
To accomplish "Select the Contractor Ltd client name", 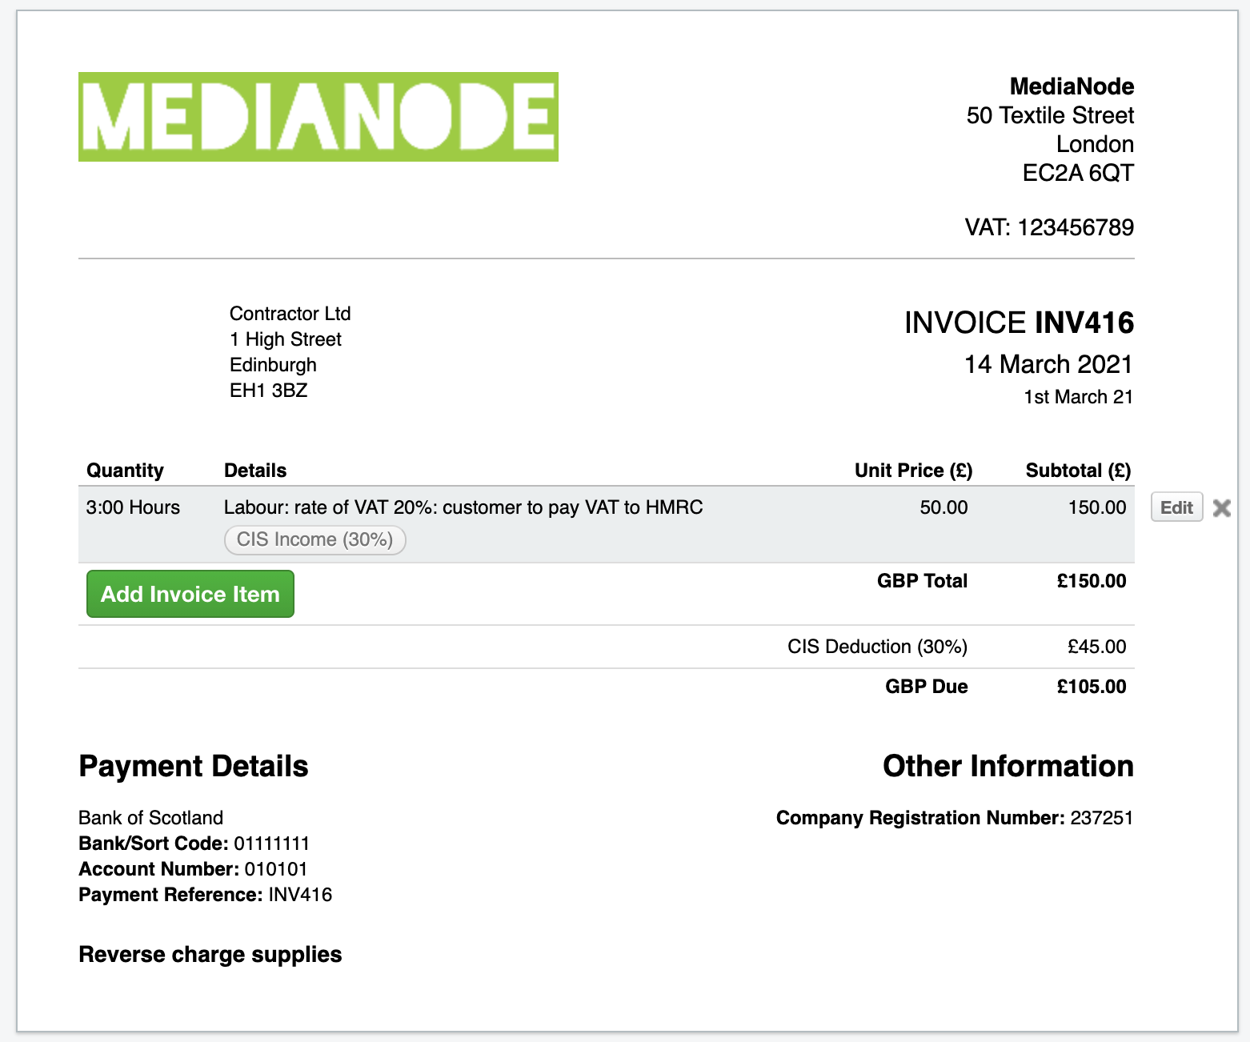I will (x=290, y=314).
